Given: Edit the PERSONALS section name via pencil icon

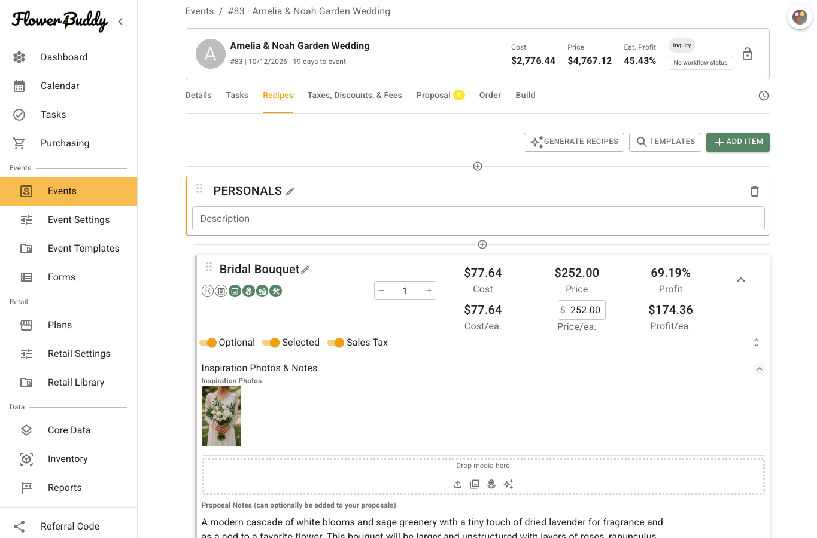Looking at the screenshot, I should [x=290, y=191].
